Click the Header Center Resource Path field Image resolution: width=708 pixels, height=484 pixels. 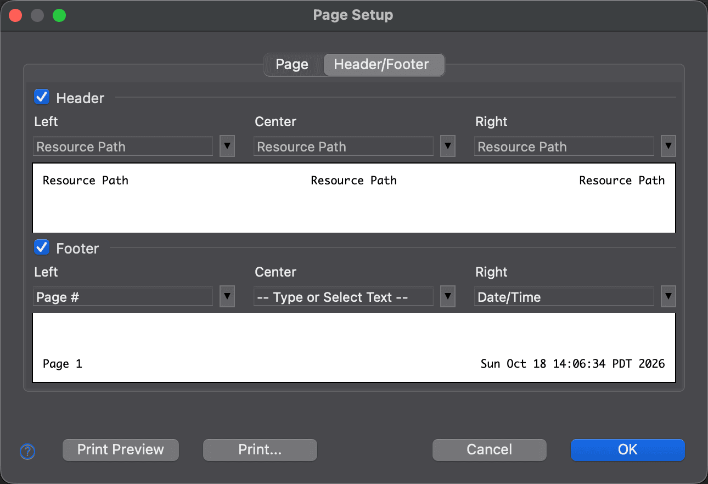344,147
